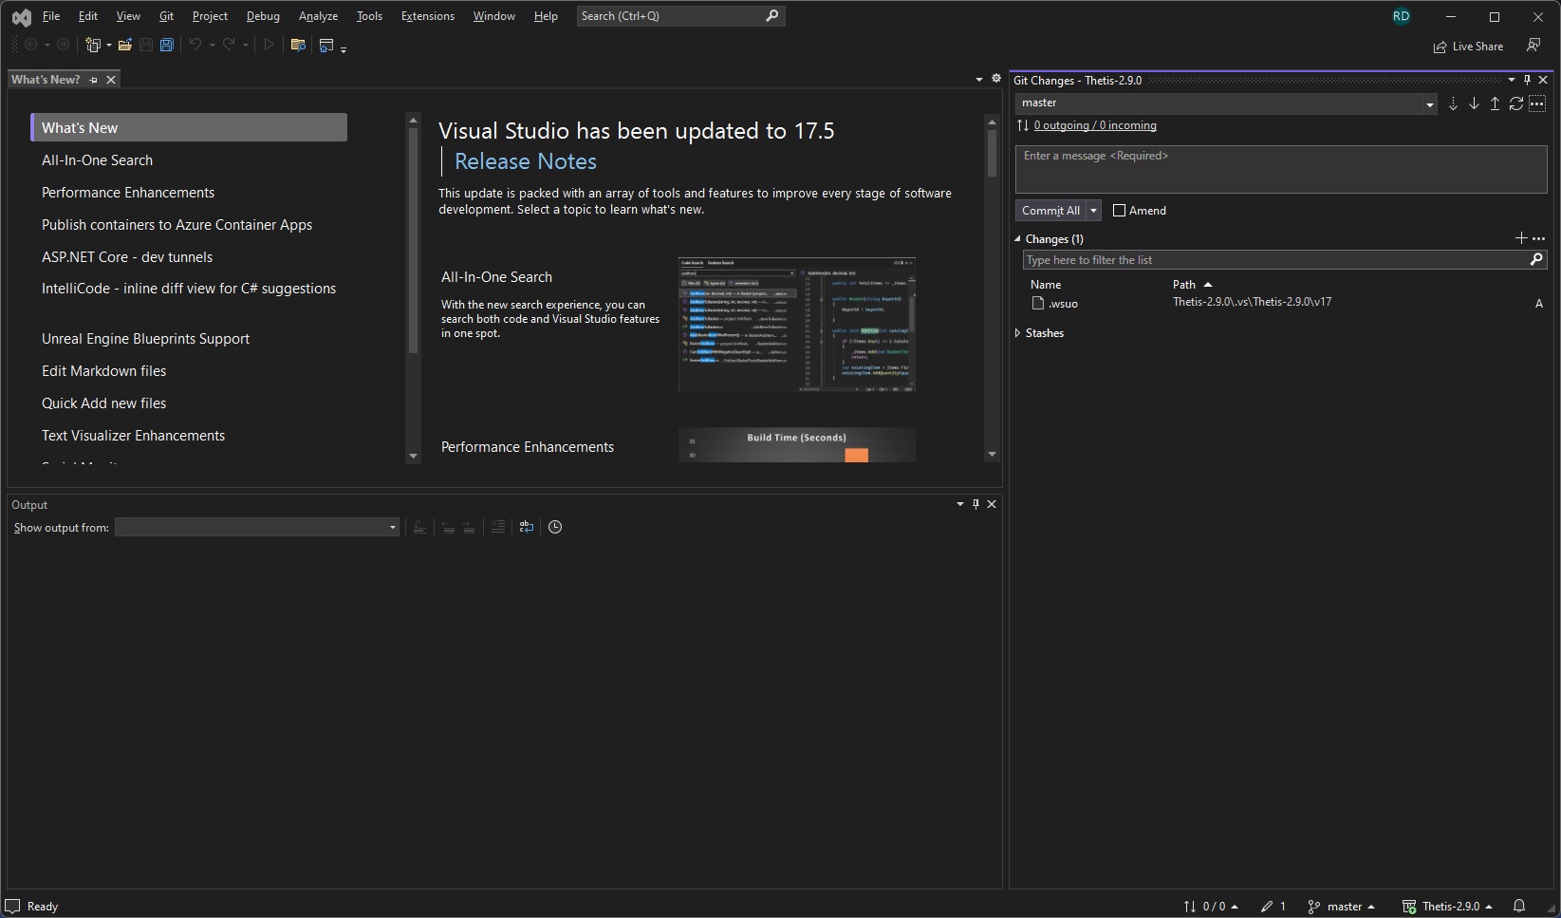This screenshot has height=918, width=1561.
Task: Open the Extensions menu
Action: [427, 16]
